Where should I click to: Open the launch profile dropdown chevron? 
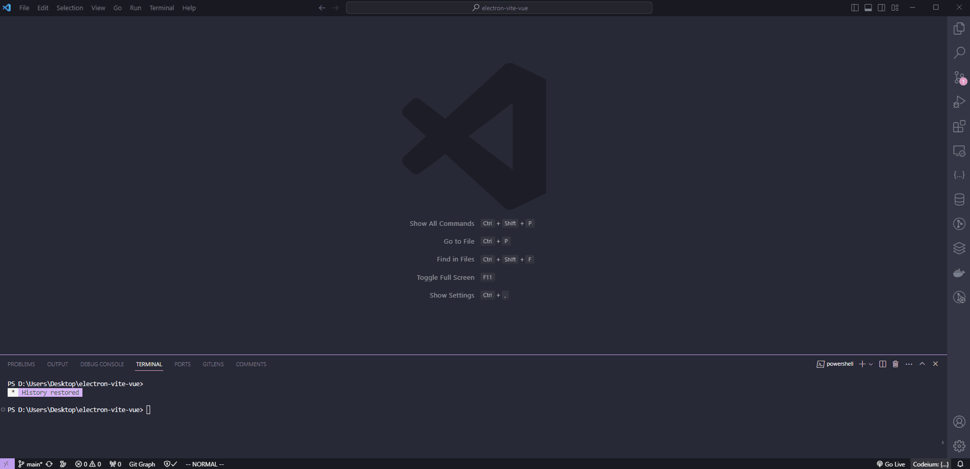tap(871, 364)
